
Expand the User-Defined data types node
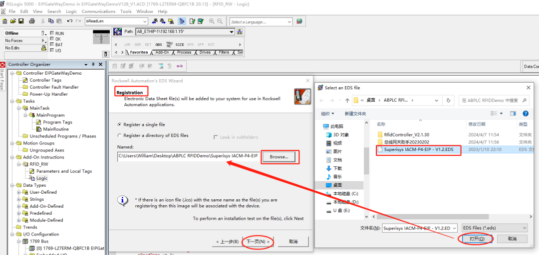pyautogui.click(x=19, y=192)
